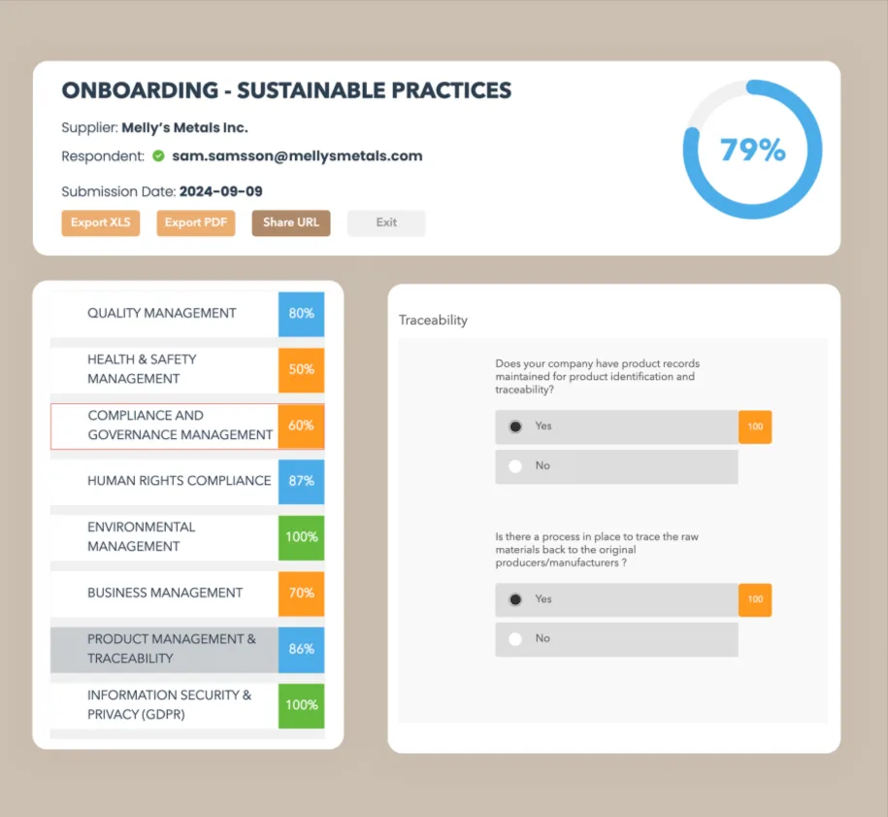Viewport: 888px width, 817px height.
Task: Select Yes for raw materials tracing question
Action: [616, 599]
